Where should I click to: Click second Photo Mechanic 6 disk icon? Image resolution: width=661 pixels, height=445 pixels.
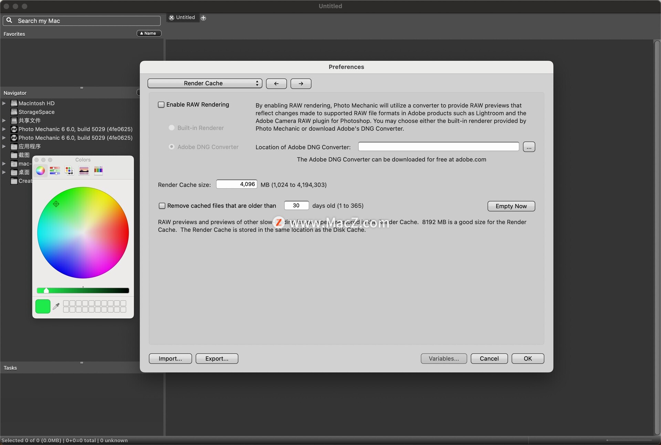[14, 138]
